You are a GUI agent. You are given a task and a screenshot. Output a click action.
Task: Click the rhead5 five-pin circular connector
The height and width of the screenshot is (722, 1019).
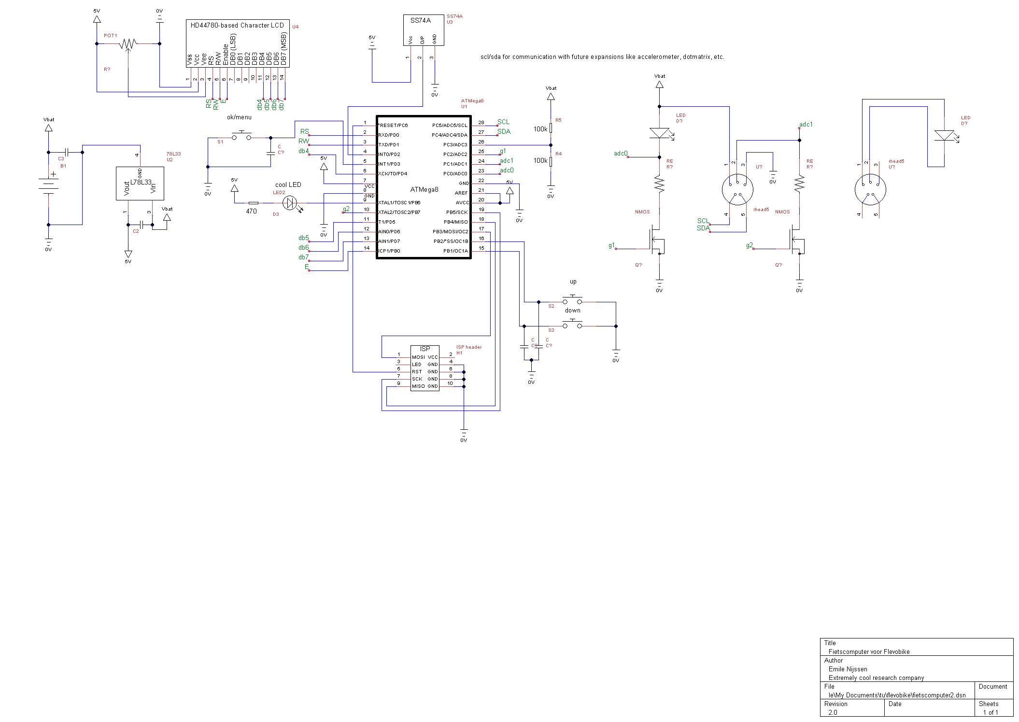[x=737, y=189]
